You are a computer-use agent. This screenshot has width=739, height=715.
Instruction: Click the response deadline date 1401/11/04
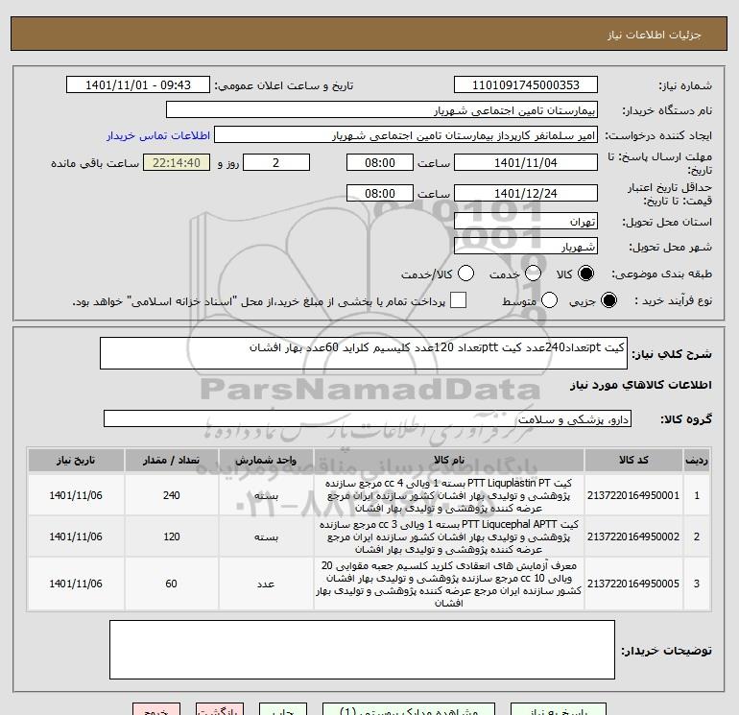526,162
